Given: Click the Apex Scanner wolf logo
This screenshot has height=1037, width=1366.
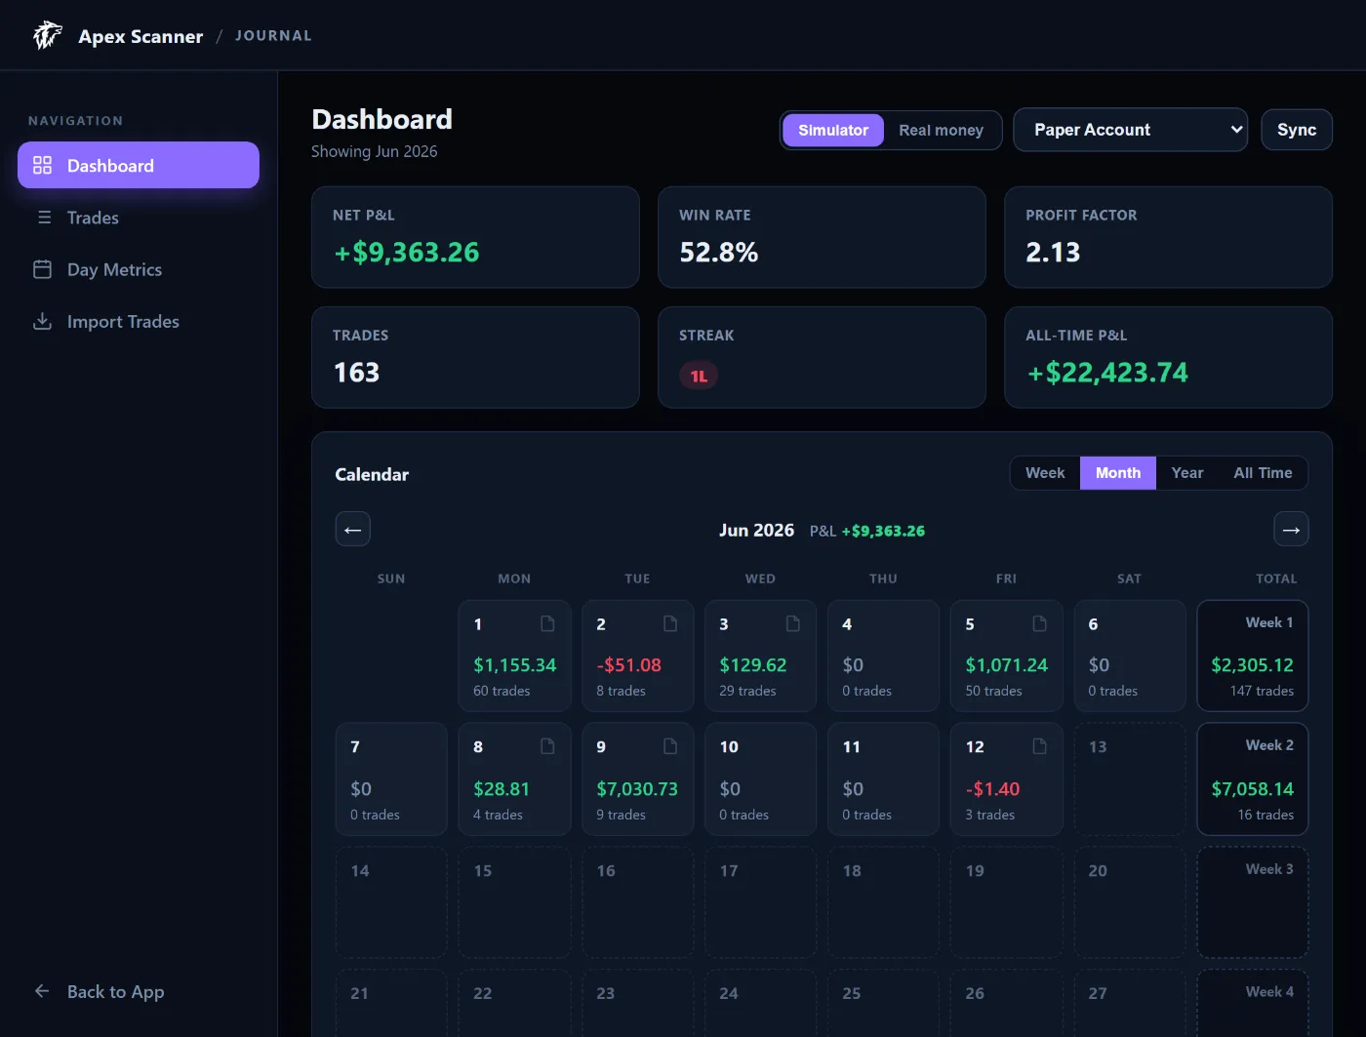Looking at the screenshot, I should [x=47, y=36].
